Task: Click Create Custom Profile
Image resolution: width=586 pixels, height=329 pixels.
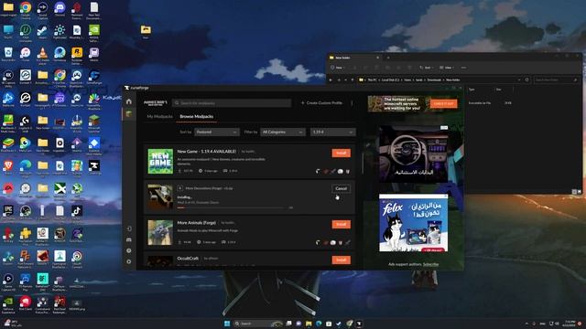Action: [x=321, y=103]
